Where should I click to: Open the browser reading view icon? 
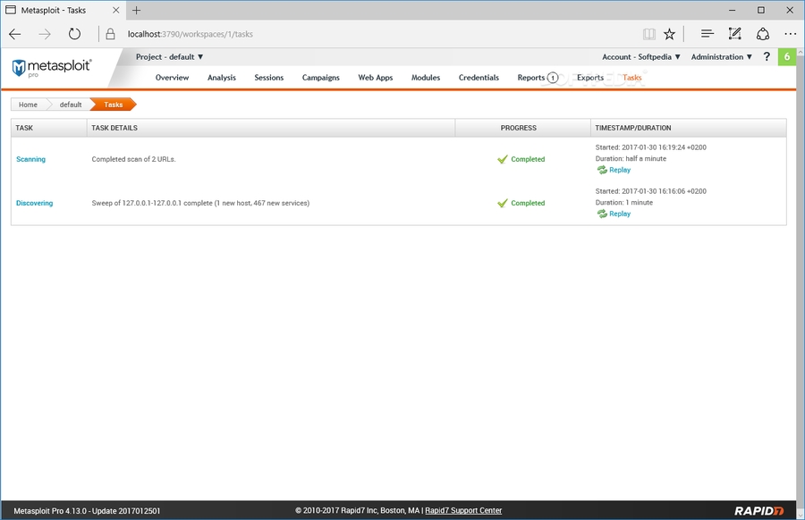[648, 34]
